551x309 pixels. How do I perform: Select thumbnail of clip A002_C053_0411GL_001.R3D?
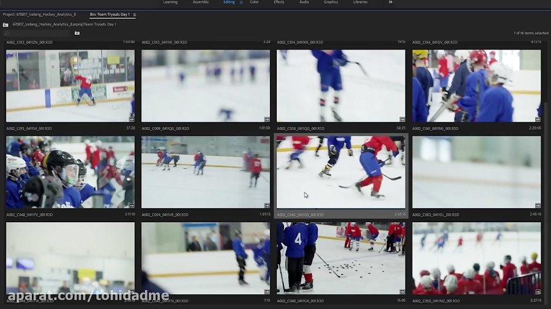point(476,172)
